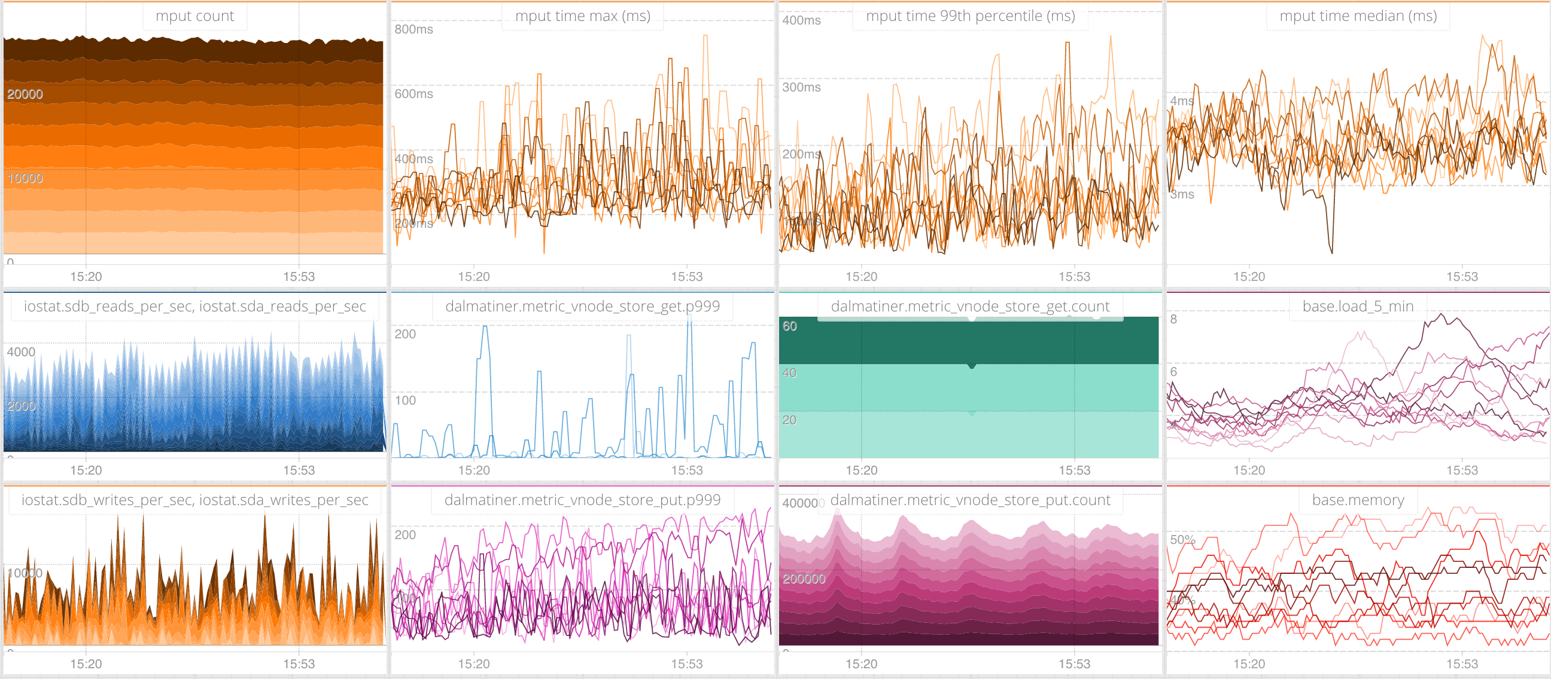Open the vnode_store_get.p999 chart title
Viewport: 1551px width, 679px height.
click(x=582, y=306)
